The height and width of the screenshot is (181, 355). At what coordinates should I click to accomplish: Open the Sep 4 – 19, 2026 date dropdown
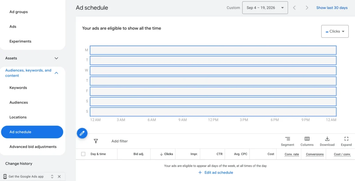pos(265,8)
